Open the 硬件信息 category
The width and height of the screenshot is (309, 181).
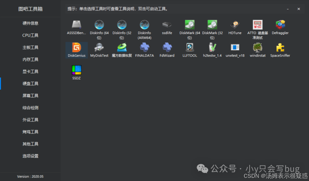coord(30,23)
